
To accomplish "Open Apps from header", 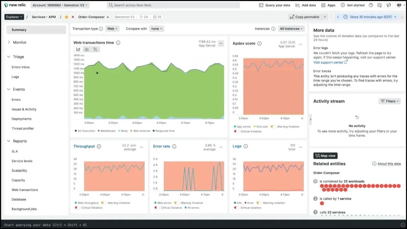I will click(328, 5).
